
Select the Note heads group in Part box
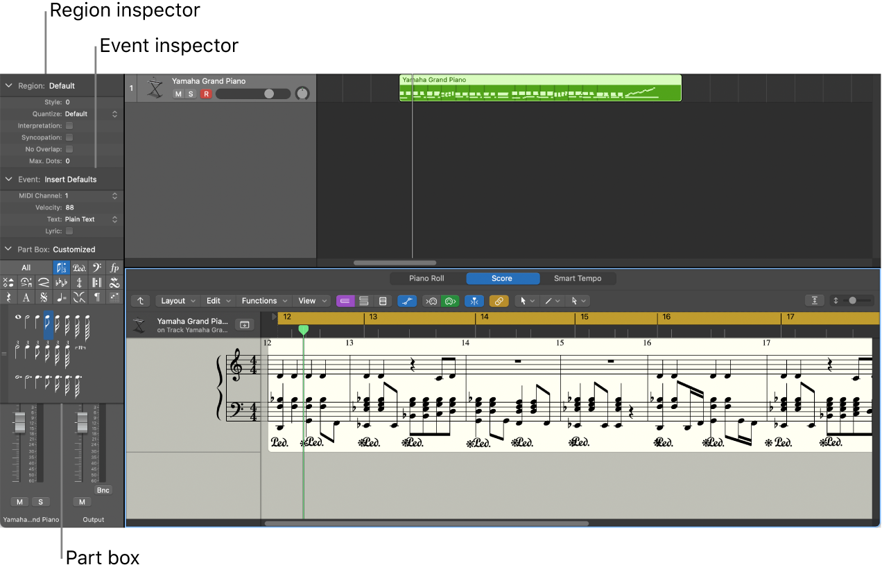tap(8, 282)
